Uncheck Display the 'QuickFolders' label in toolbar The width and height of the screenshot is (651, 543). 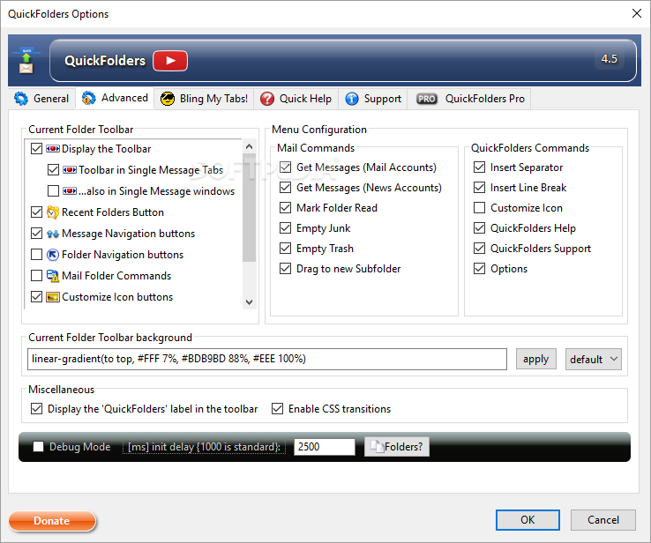pos(36,409)
